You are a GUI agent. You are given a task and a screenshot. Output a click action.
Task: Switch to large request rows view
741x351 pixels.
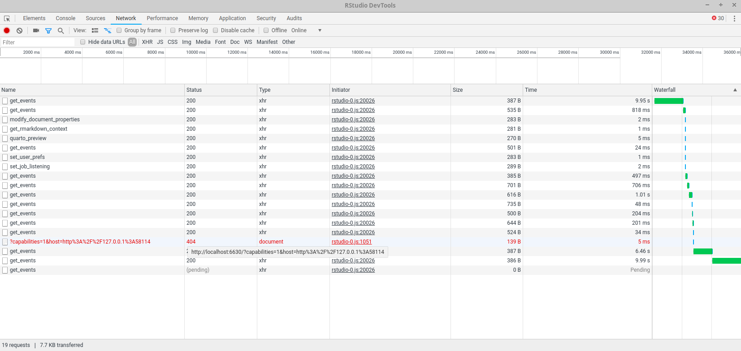click(95, 30)
